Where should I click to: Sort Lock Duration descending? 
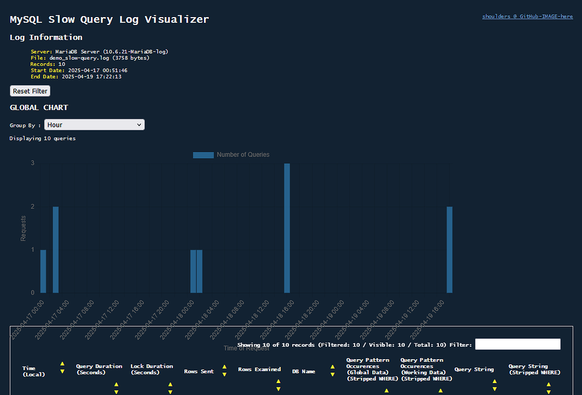[x=169, y=391]
